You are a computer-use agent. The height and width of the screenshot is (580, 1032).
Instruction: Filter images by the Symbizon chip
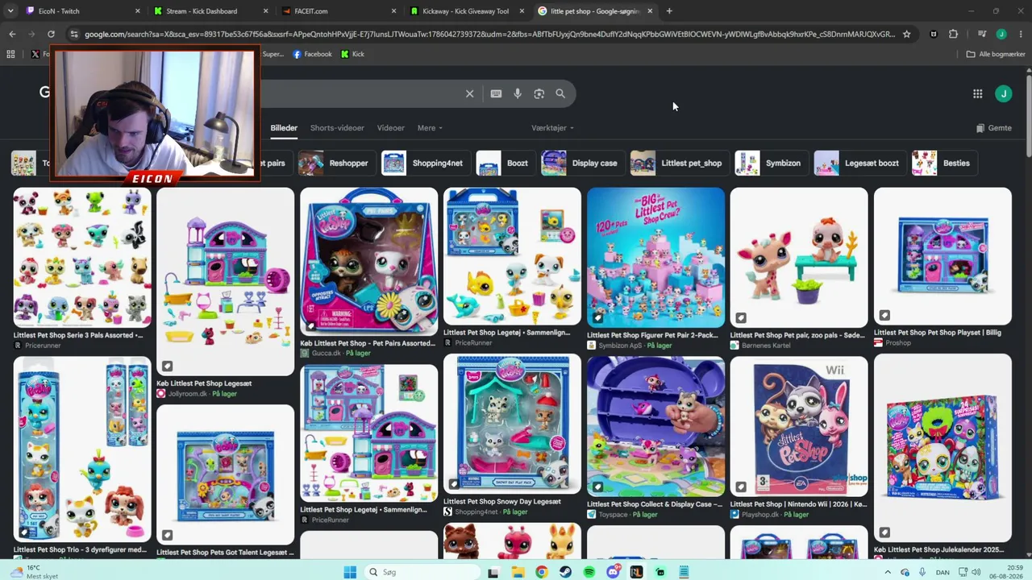click(x=770, y=163)
